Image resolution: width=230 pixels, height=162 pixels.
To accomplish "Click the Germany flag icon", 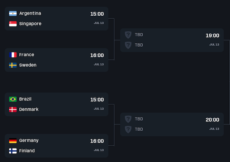I will (13, 141).
